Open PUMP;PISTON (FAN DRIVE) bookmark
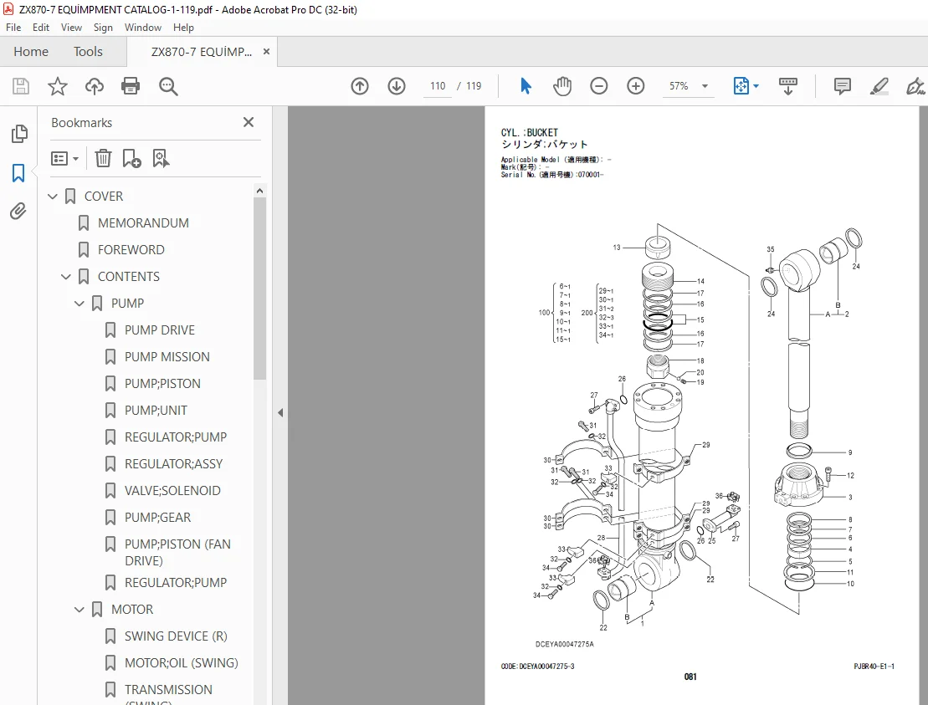928x705 pixels. (177, 553)
